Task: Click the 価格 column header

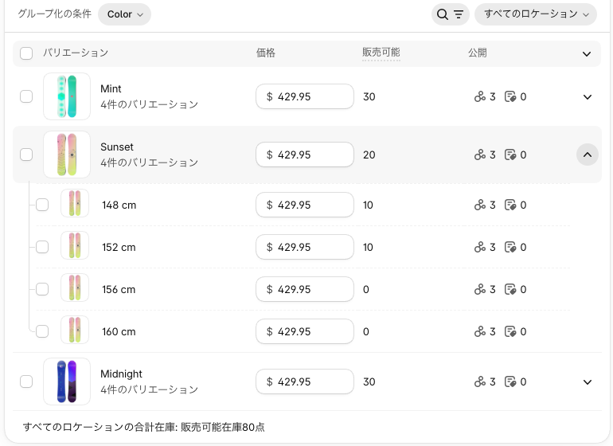Action: click(x=266, y=53)
